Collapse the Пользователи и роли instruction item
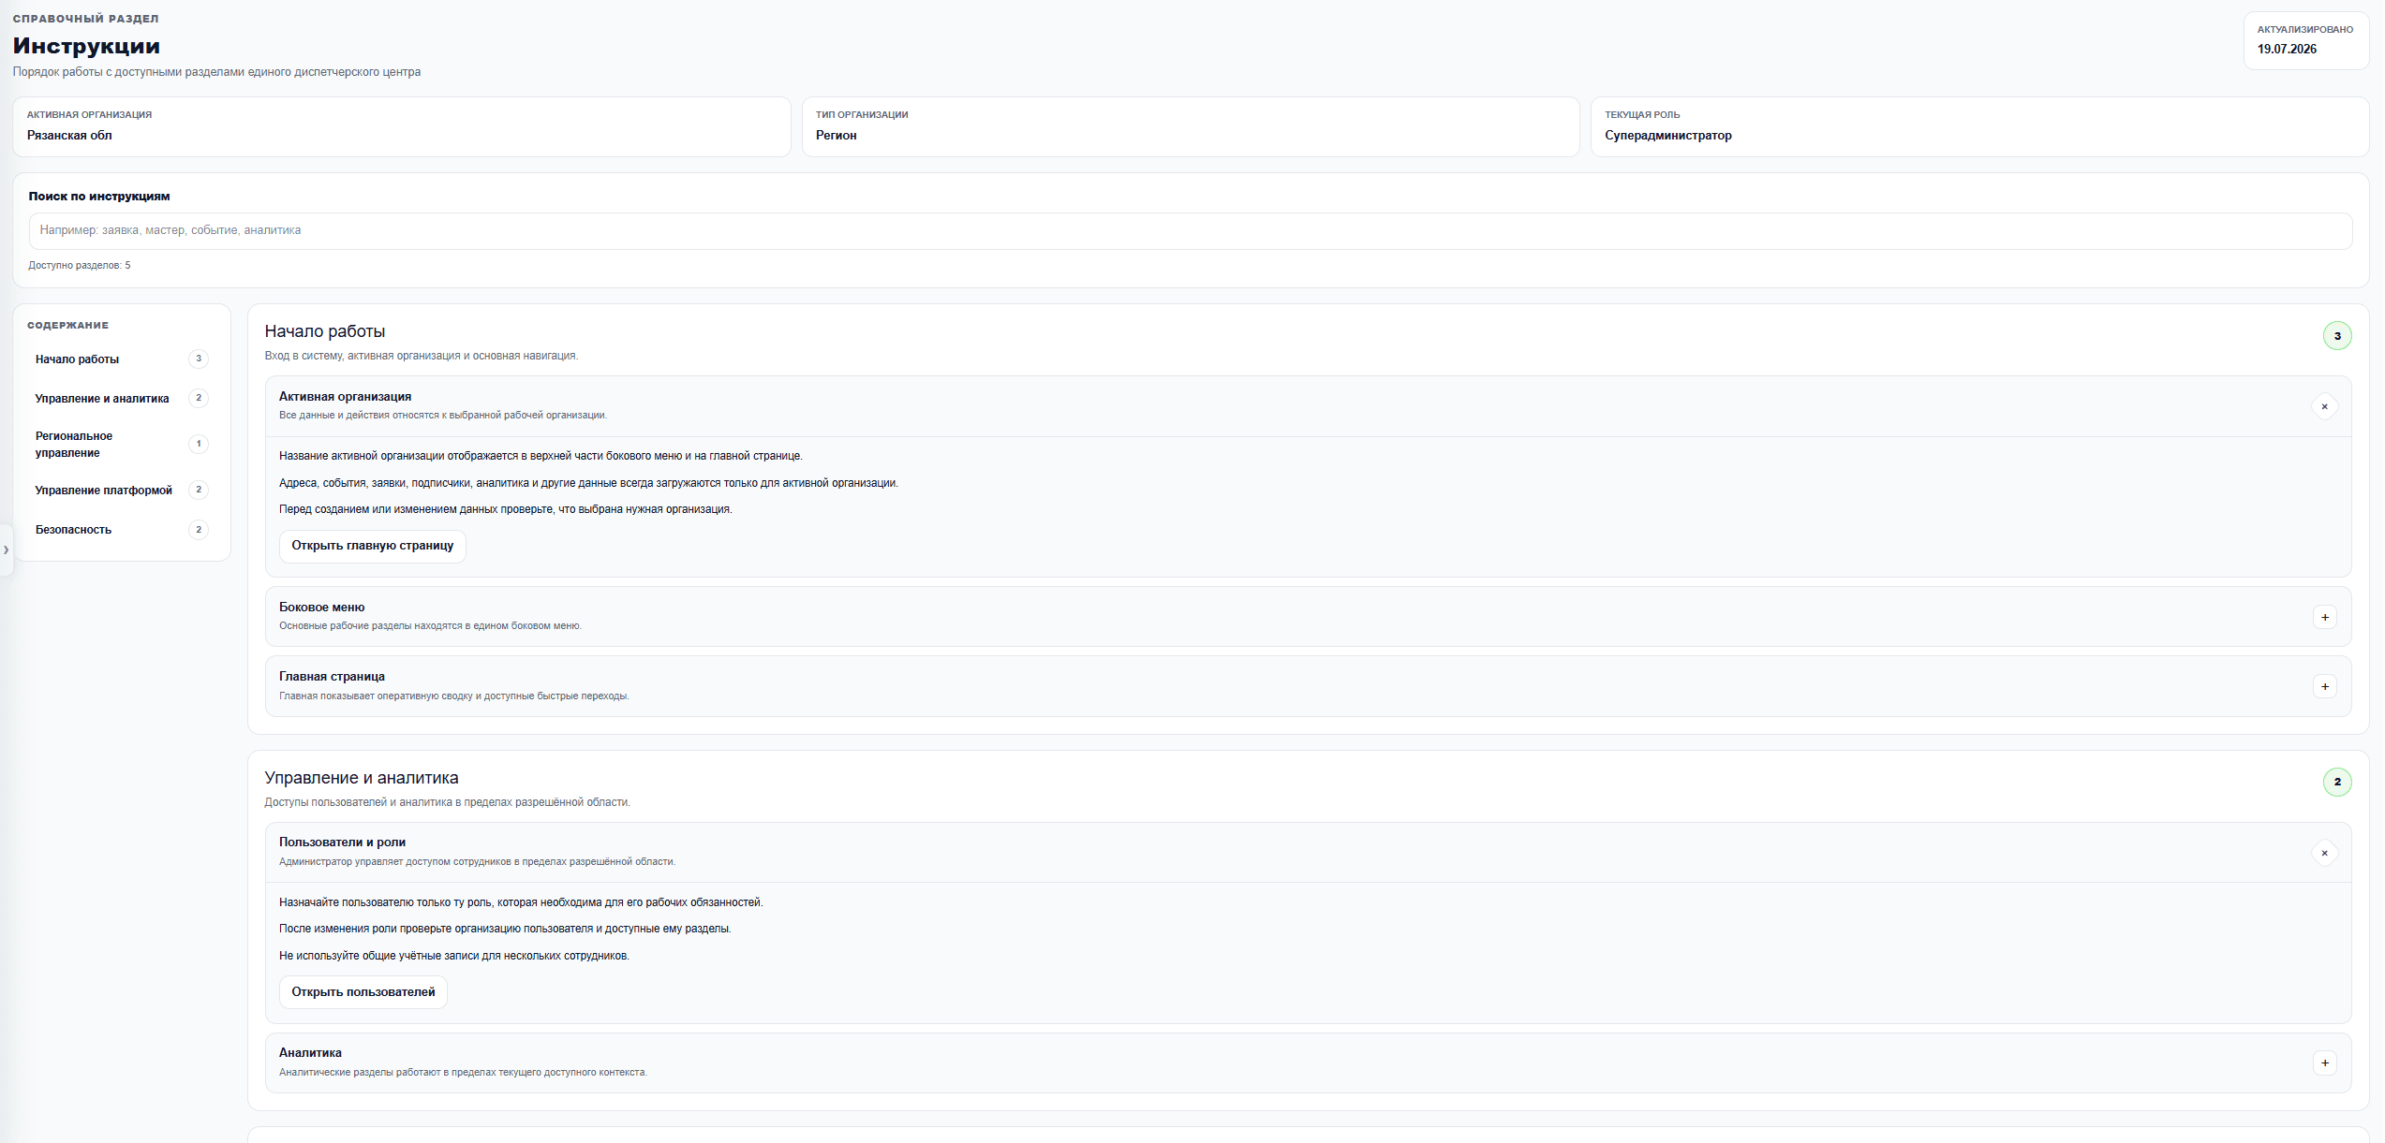The image size is (2385, 1143). tap(2324, 853)
